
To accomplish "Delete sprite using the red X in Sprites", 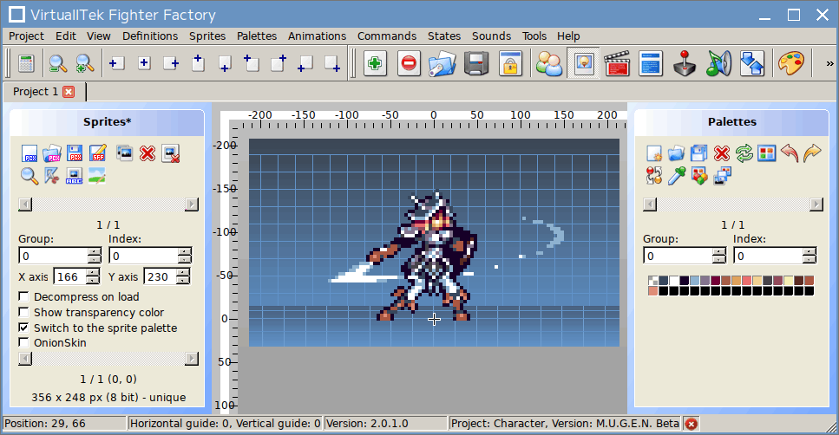I will (147, 153).
